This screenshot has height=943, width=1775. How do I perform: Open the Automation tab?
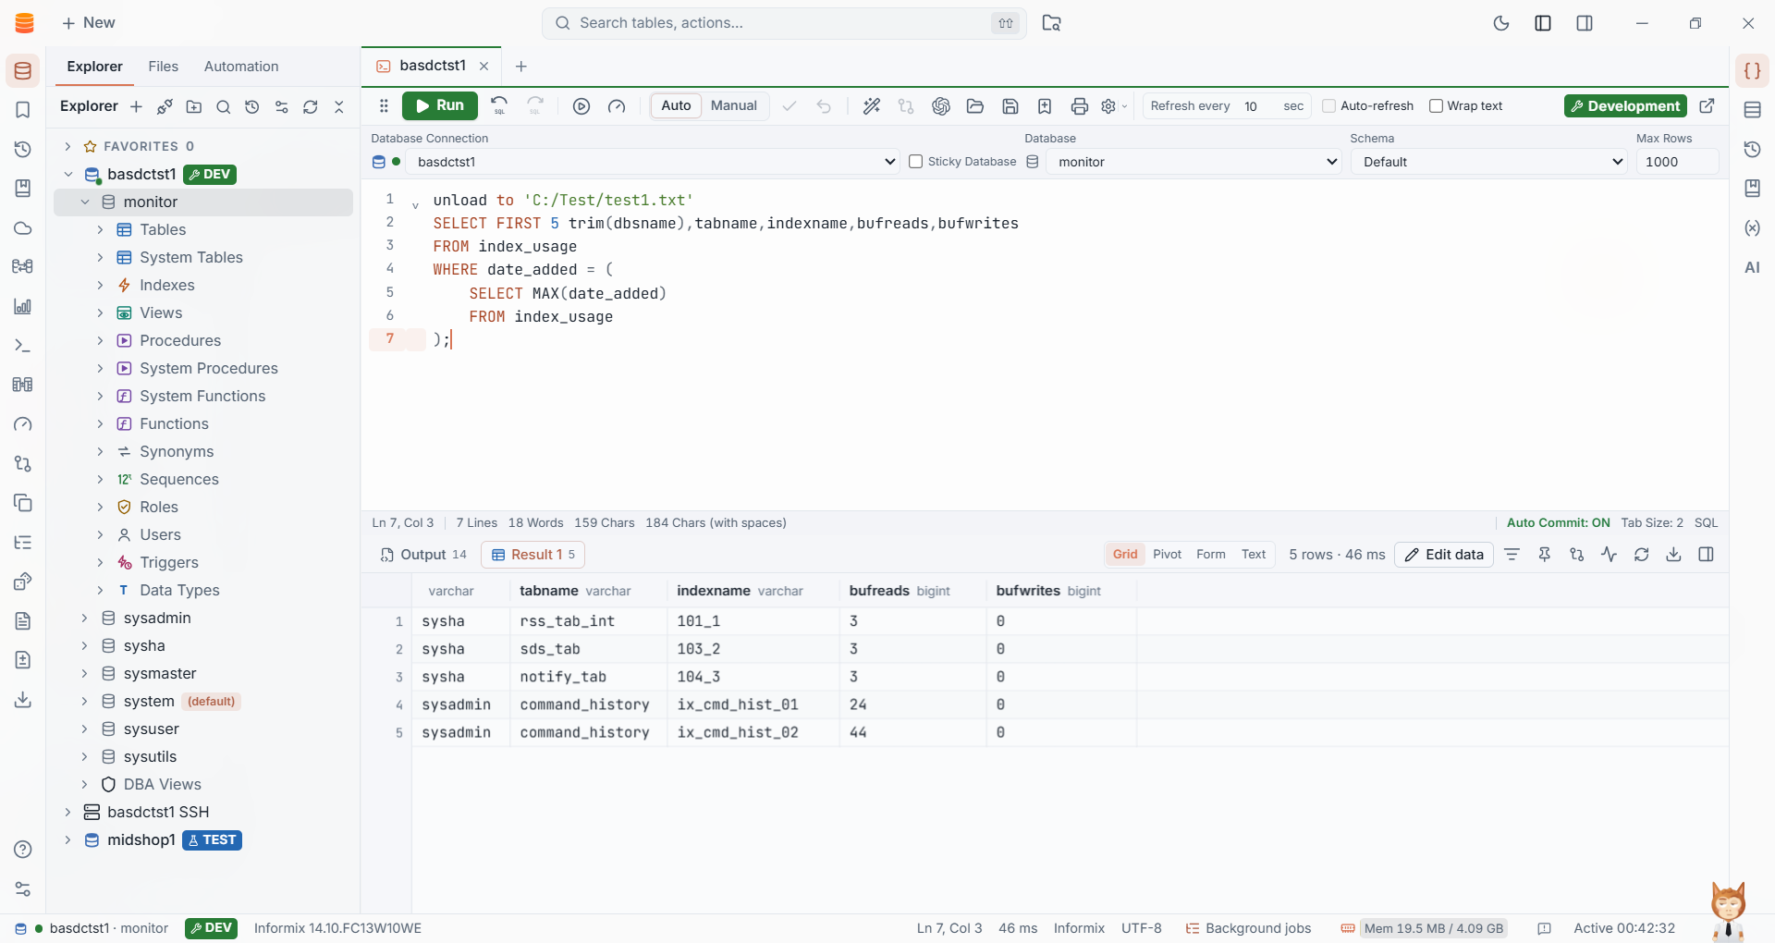[x=241, y=67]
